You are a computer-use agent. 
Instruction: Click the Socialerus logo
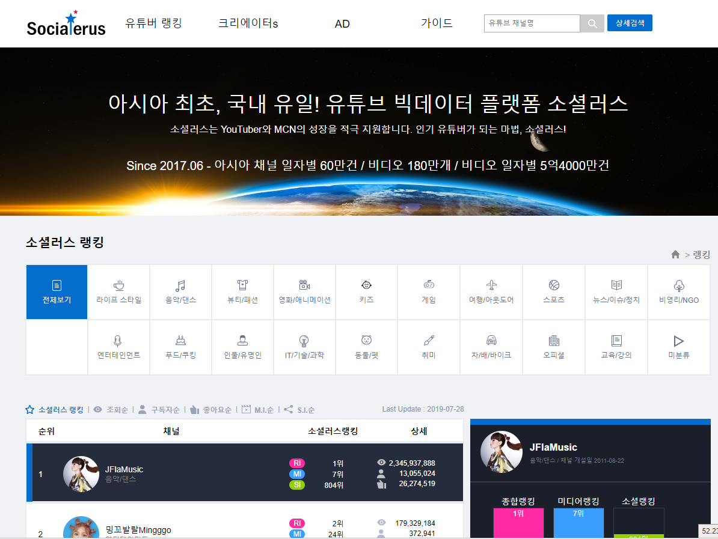(x=66, y=24)
